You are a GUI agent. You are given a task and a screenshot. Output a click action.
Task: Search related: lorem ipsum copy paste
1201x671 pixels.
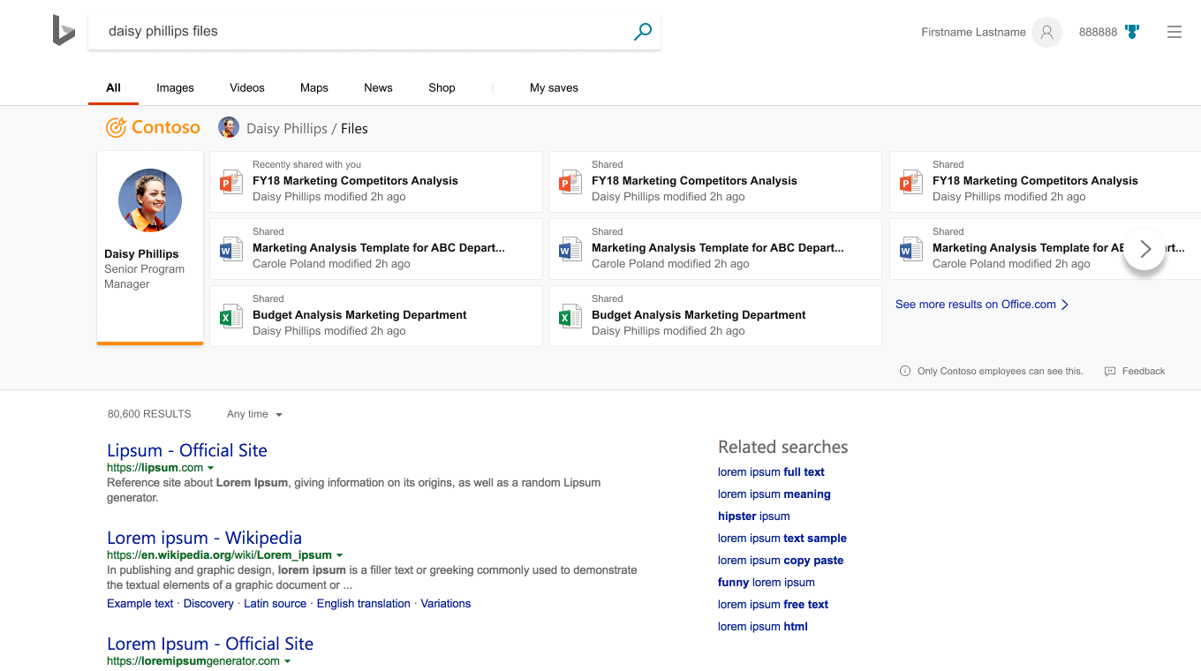coord(781,561)
